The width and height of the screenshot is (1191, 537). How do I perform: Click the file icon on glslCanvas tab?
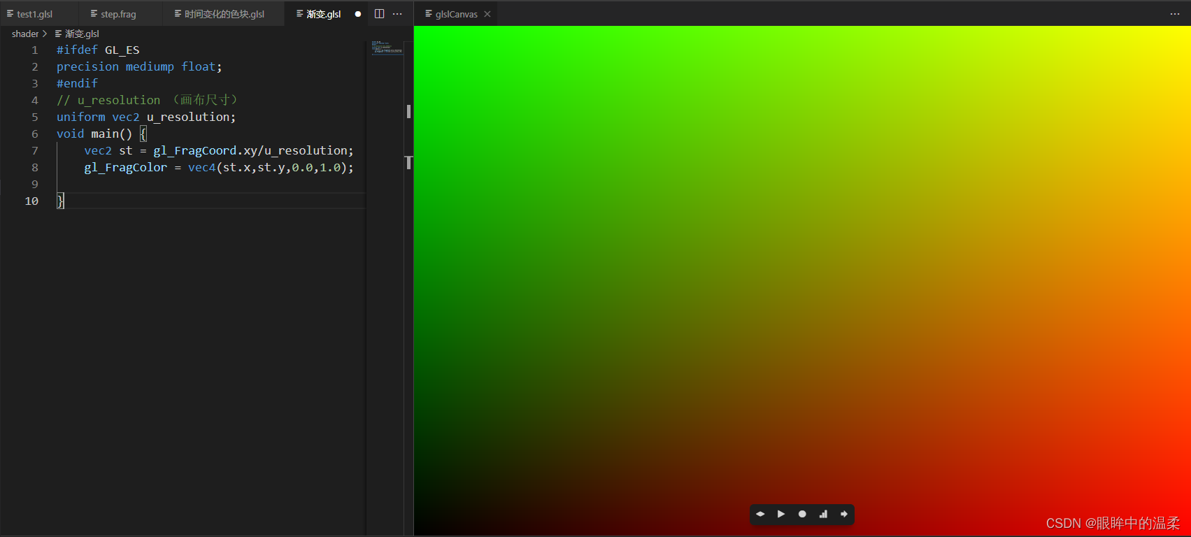pos(429,14)
